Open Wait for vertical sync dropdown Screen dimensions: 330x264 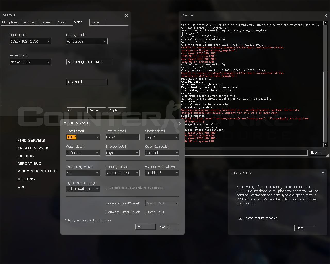click(162, 173)
